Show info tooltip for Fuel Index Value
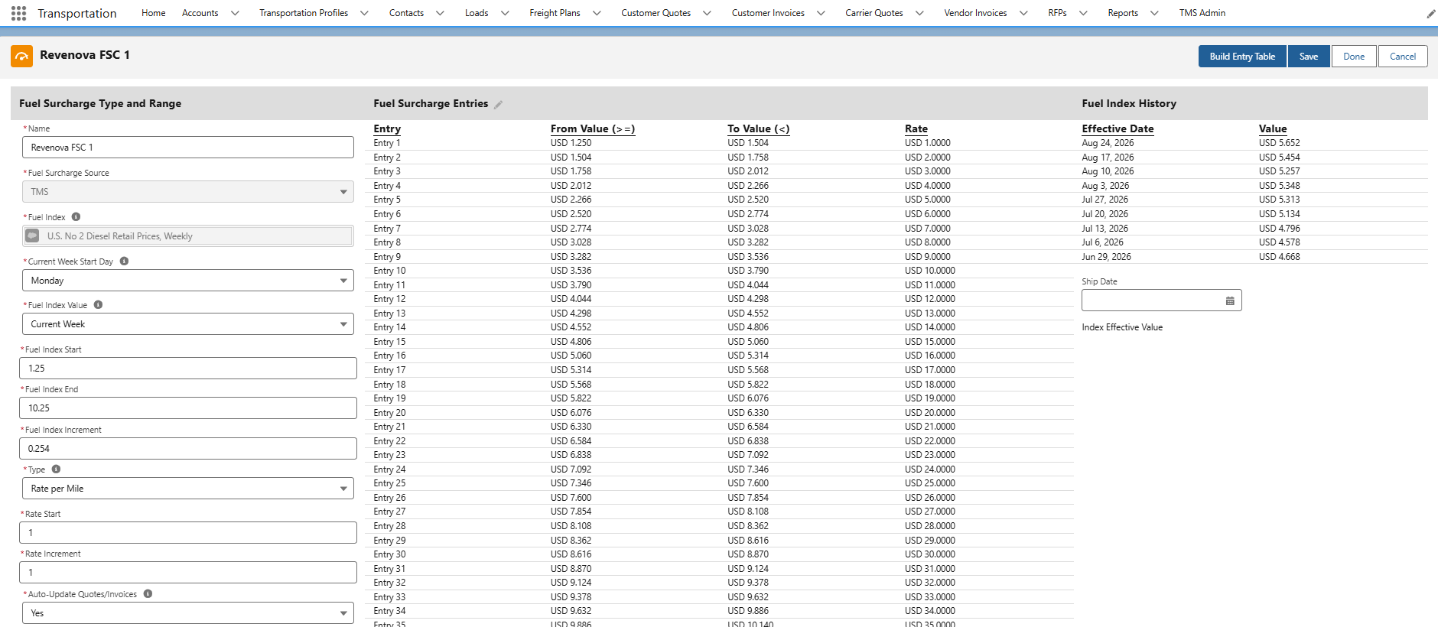The width and height of the screenshot is (1438, 627). 98,304
